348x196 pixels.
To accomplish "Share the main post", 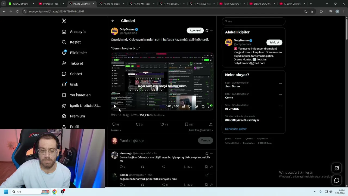I will 211,124.
